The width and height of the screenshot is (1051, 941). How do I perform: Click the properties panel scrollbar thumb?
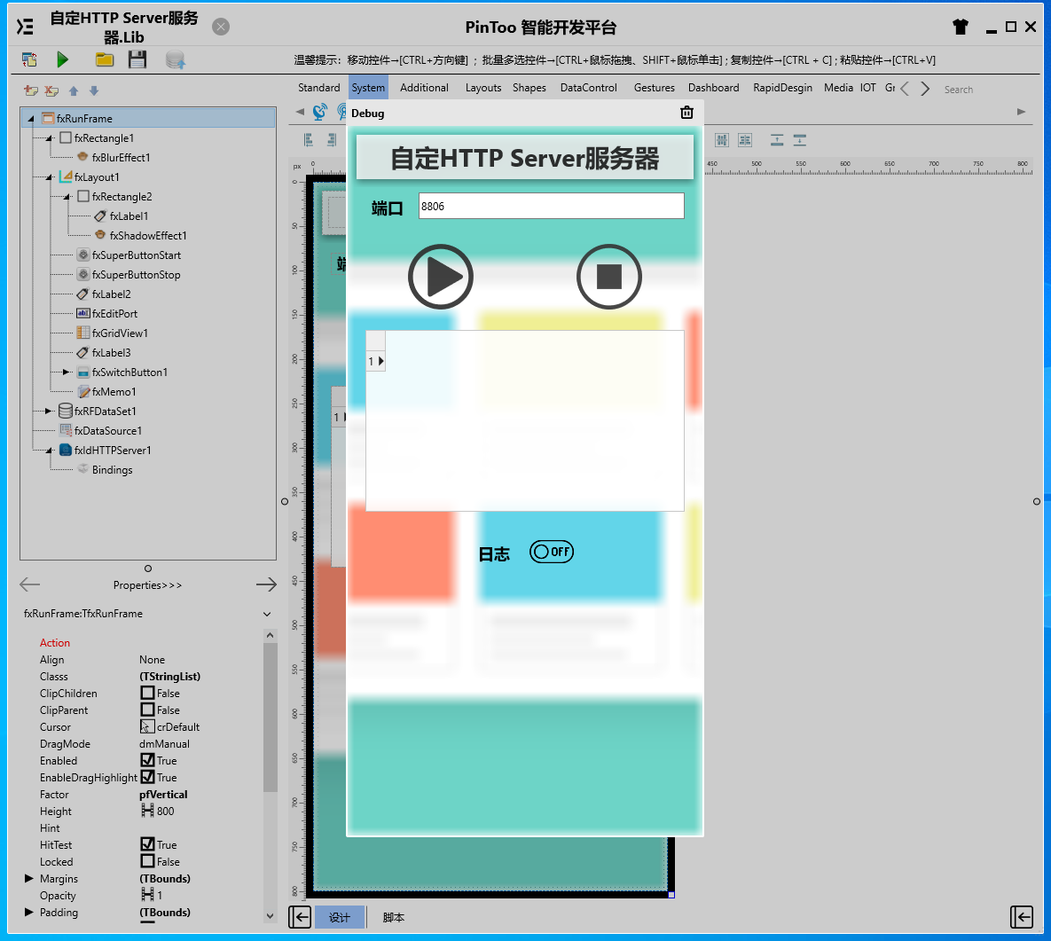coord(271,718)
